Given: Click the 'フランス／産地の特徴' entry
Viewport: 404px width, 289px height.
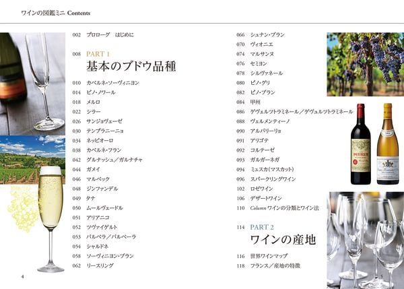Looking at the screenshot, I should [x=268, y=265].
